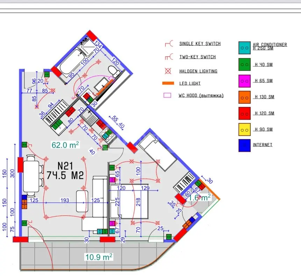Viewport: 301px width, 276px height.
Task: Click the 'SINGLE KEY SWITCH' label
Action: pos(200,44)
